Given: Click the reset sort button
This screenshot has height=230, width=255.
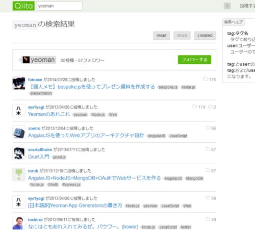Looking at the screenshot, I should 162,36.
